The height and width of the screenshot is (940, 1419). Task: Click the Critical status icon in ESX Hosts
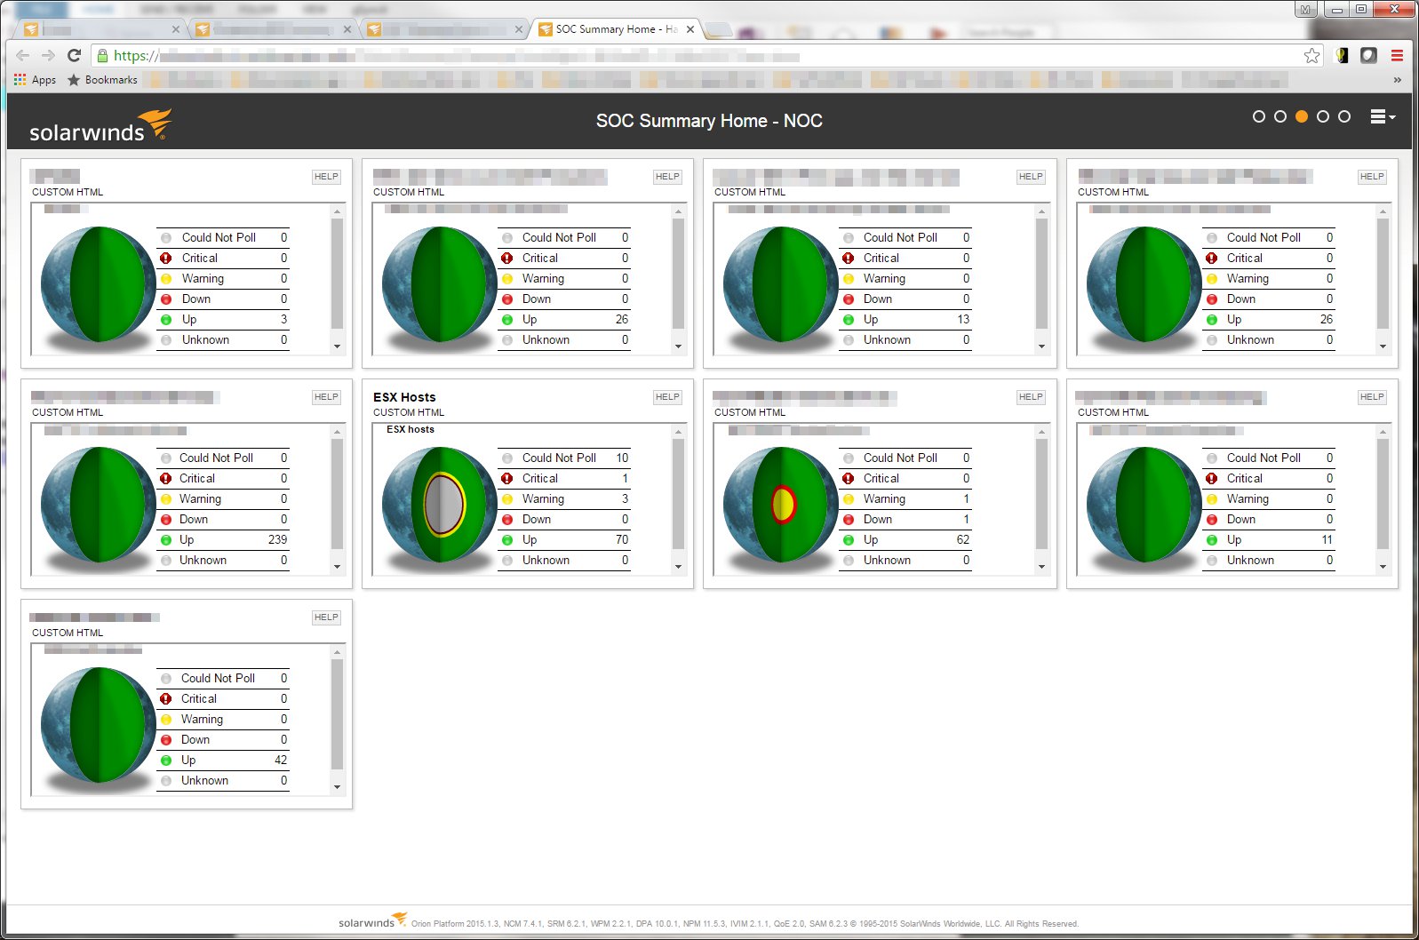coord(507,479)
